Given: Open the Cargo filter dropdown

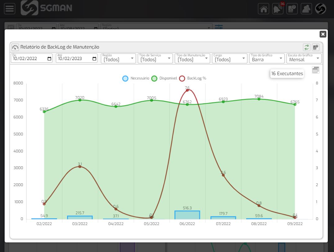Looking at the screenshot, I should [x=229, y=58].
